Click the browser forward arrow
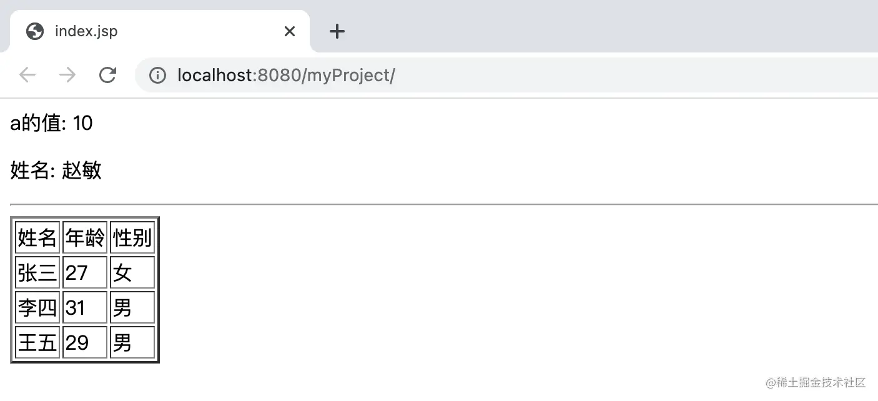The height and width of the screenshot is (401, 878). point(67,76)
